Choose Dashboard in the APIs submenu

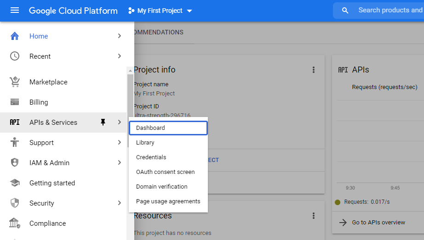[168, 128]
